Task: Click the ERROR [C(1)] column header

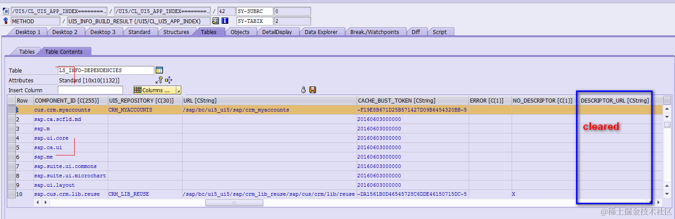Action: 490,100
